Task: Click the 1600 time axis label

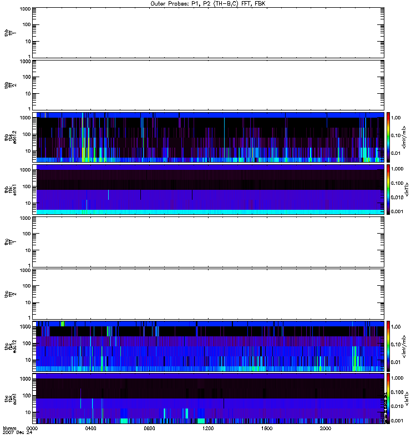Action: (267, 428)
